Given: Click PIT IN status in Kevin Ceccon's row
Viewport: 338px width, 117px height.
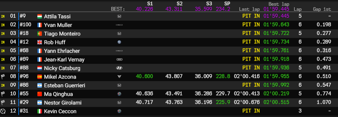Looking at the screenshot, I should click(x=251, y=111).
